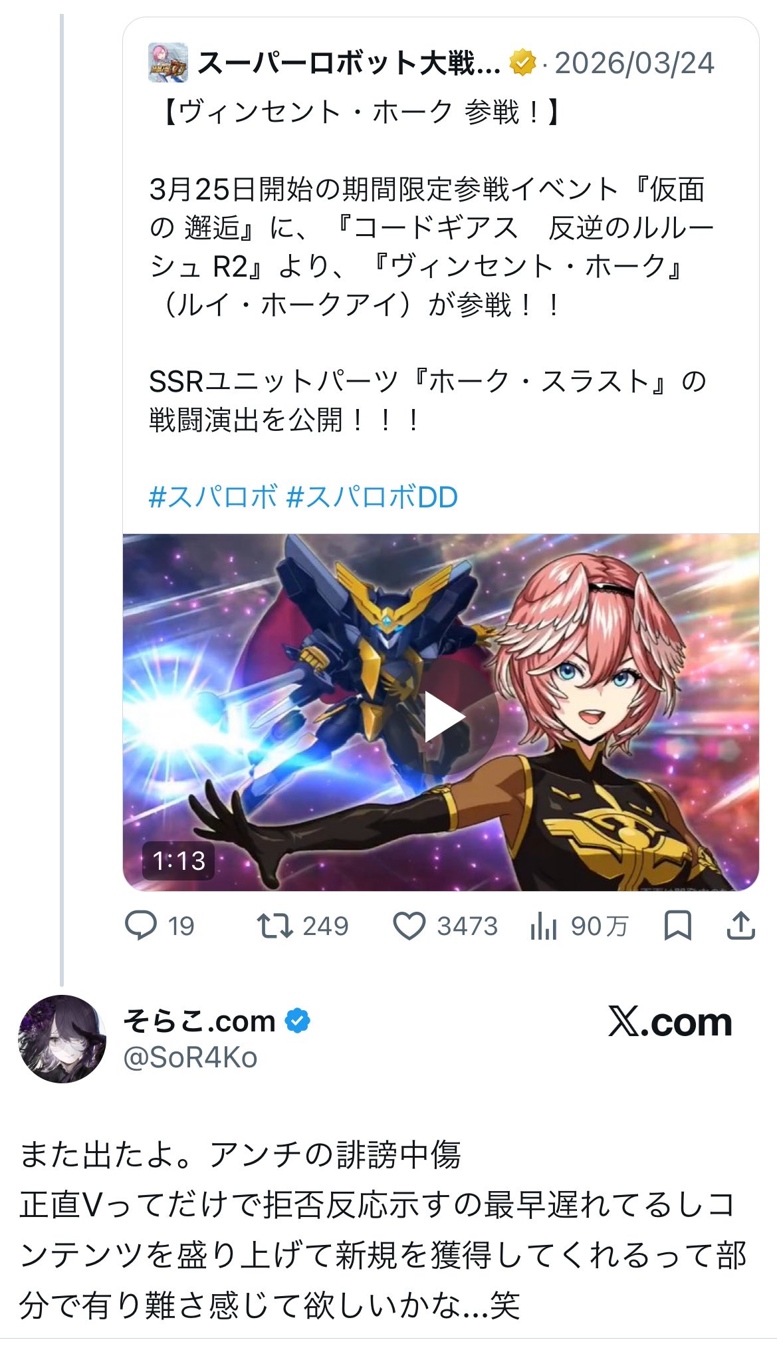
Task: Tap the share upload icon
Action: [x=740, y=925]
